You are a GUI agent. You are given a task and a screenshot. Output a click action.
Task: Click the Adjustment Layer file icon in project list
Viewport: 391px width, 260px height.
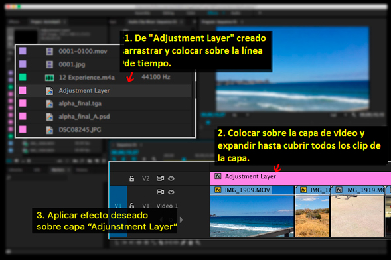click(x=49, y=91)
